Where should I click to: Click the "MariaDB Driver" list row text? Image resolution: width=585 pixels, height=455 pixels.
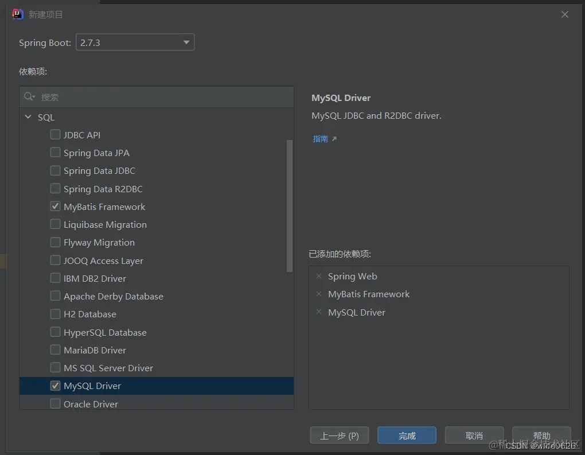point(95,350)
